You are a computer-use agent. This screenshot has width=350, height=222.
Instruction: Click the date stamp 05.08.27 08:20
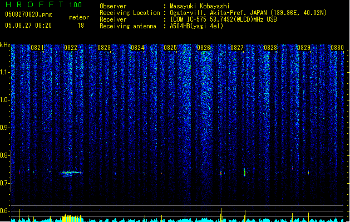(28, 26)
